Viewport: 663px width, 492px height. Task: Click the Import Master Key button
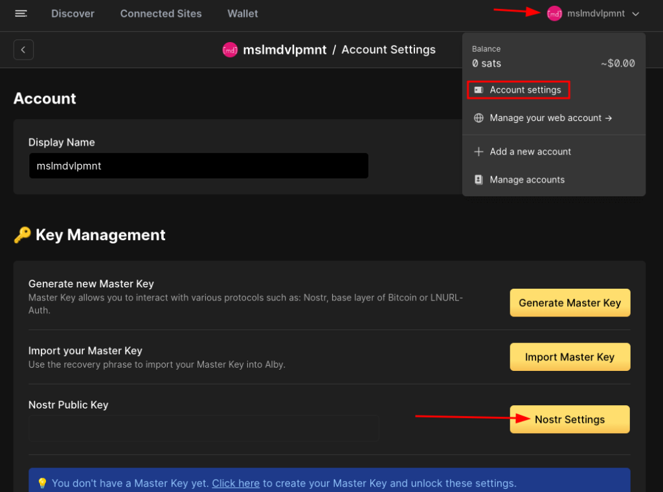pos(570,357)
